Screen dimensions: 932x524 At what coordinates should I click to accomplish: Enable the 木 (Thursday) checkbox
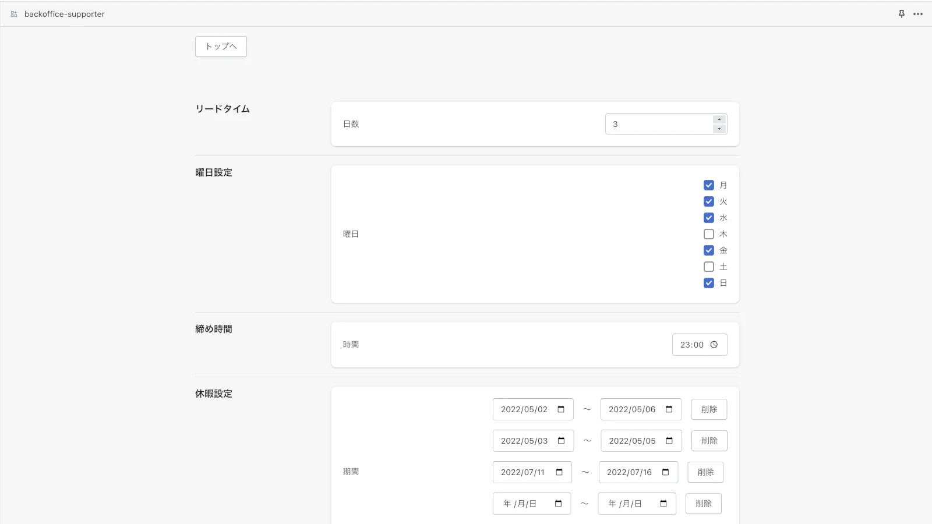709,234
